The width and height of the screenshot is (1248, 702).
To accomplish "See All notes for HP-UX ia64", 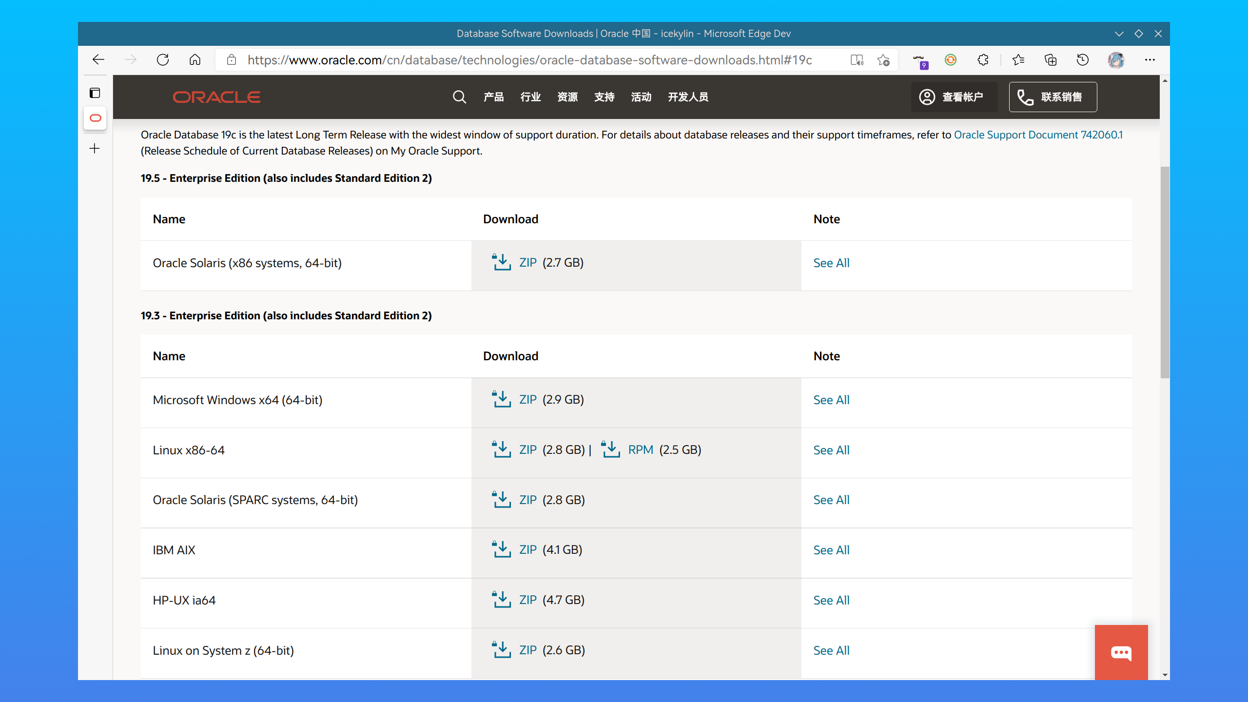I will [831, 600].
